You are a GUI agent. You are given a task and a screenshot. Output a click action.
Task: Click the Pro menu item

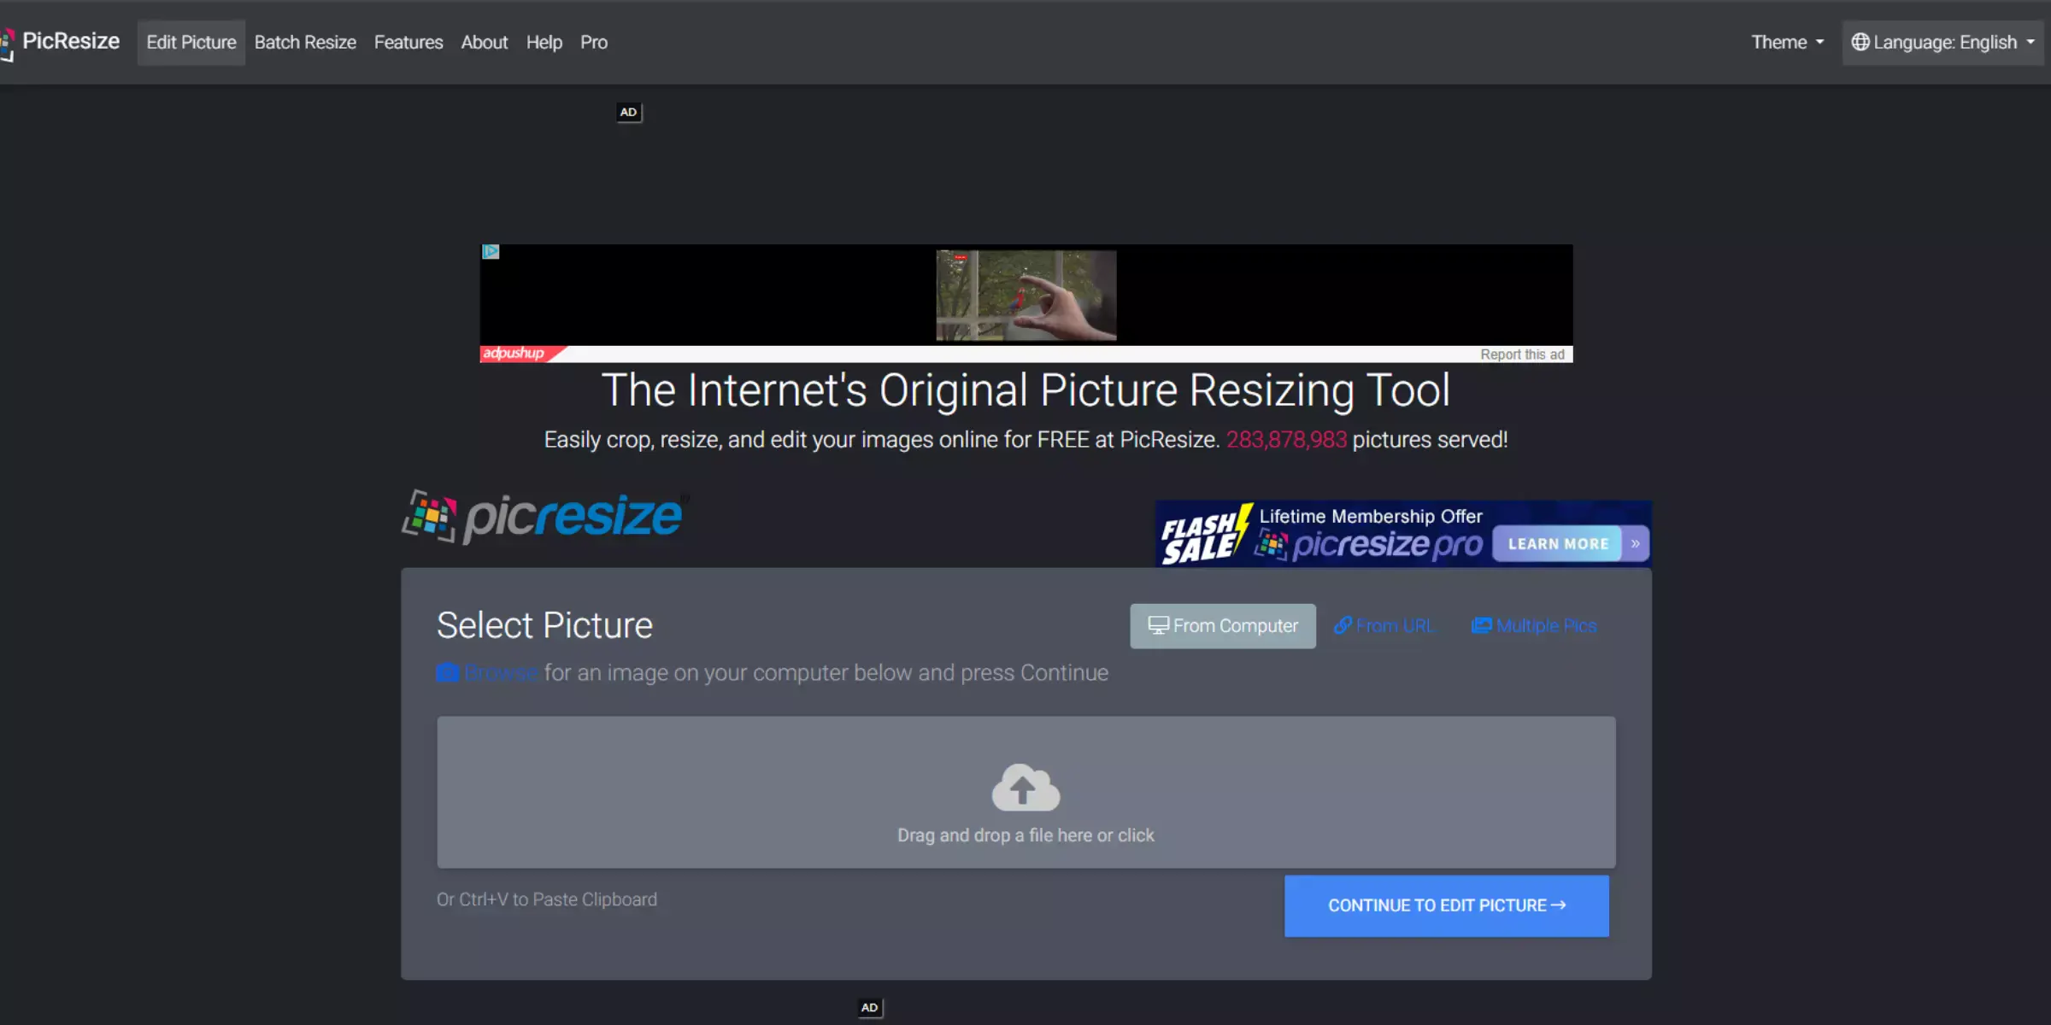click(x=594, y=42)
